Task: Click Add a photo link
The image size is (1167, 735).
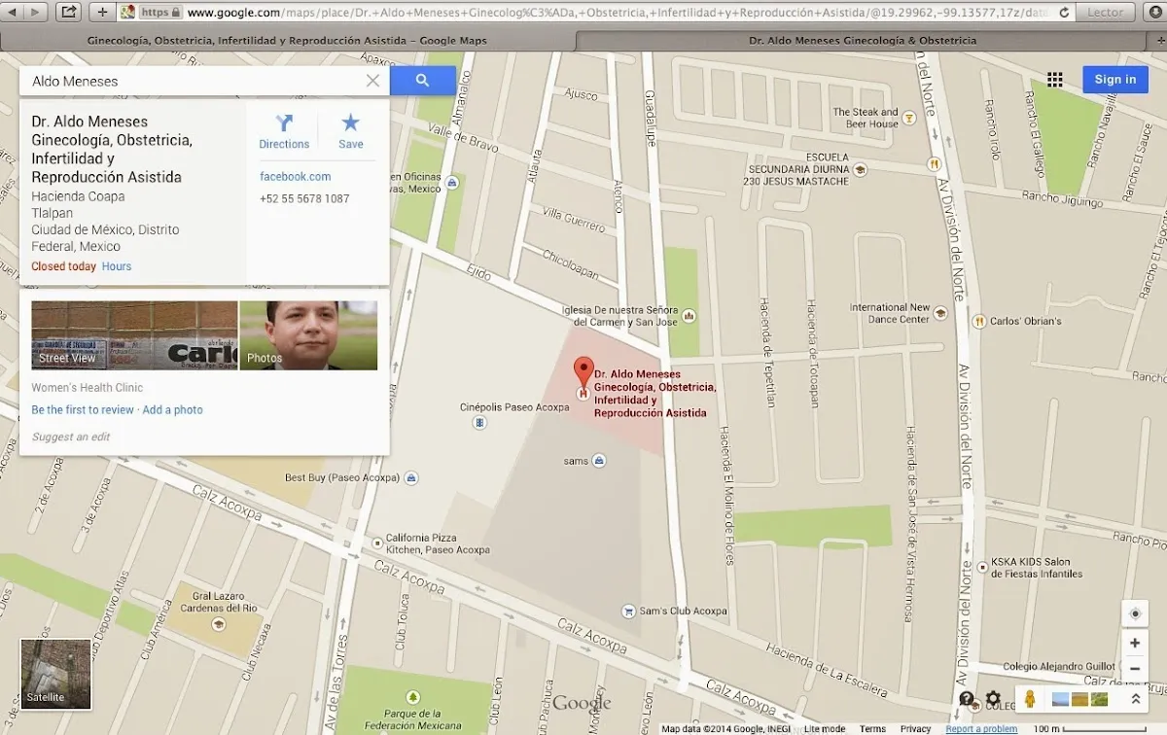Action: 173,409
